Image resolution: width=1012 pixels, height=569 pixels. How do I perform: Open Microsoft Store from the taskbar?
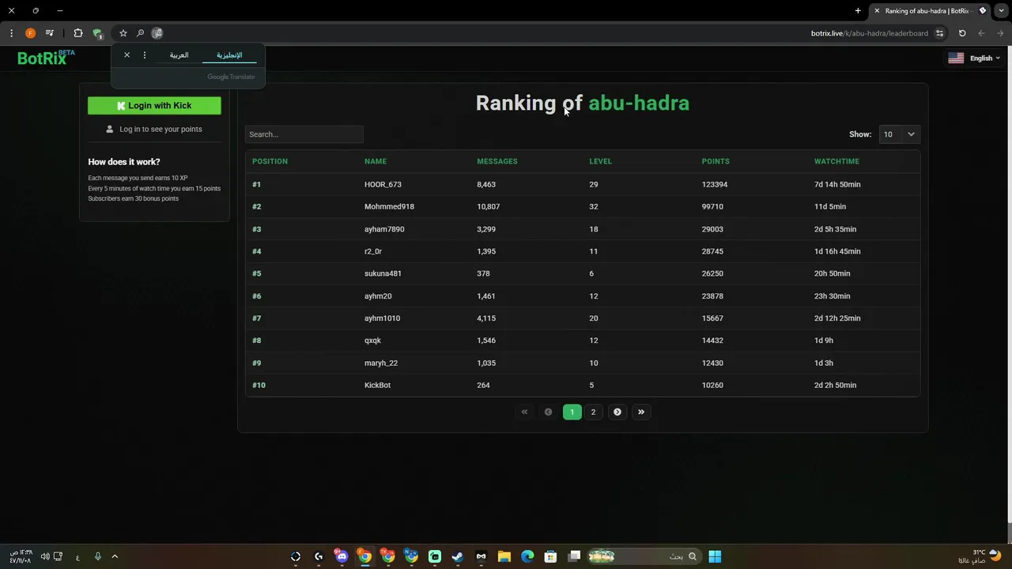[550, 556]
